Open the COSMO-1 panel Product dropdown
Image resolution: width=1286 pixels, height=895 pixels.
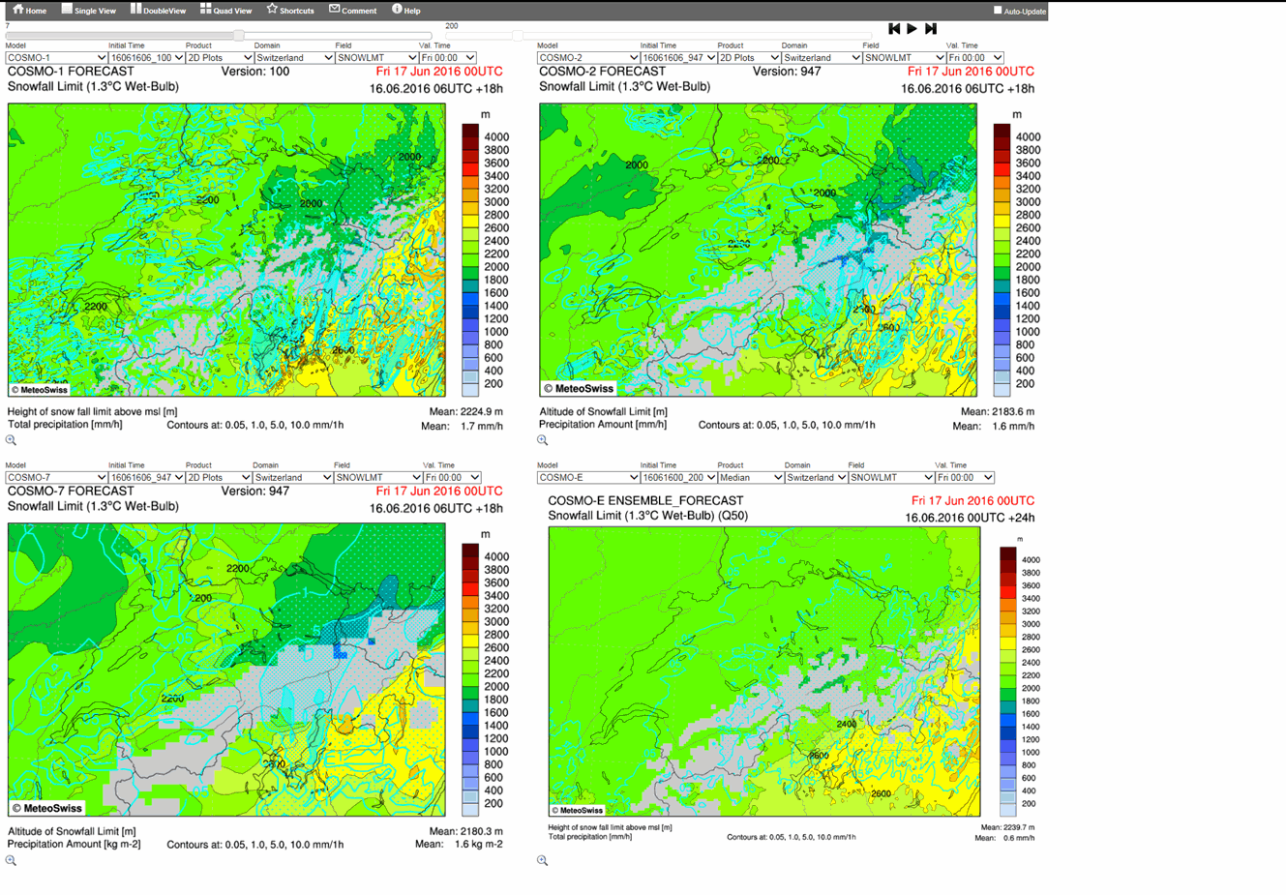220,58
